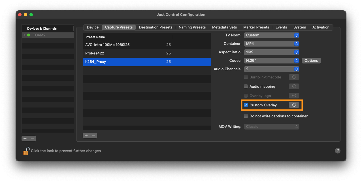The width and height of the screenshot is (362, 182).
Task: Switch to the Events tab
Action: coord(281,27)
